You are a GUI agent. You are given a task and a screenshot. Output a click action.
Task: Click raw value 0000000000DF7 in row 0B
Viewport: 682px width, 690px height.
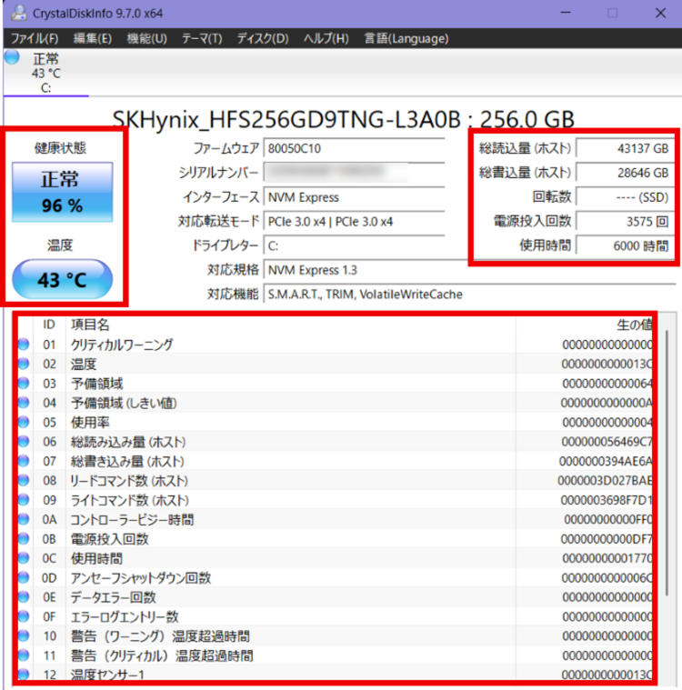pyautogui.click(x=607, y=539)
